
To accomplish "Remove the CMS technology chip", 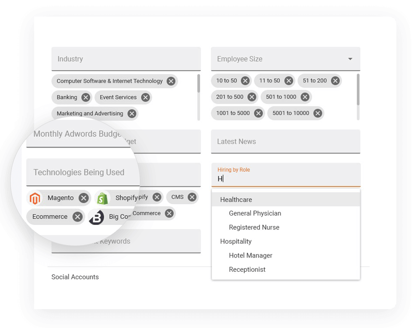I will pyautogui.click(x=192, y=197).
